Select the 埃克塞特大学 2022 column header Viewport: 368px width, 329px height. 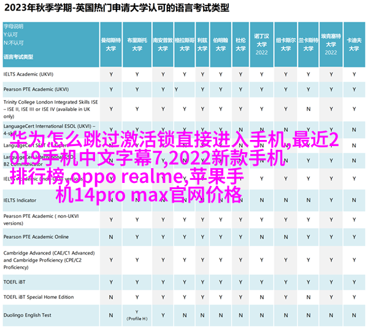click(x=331, y=44)
